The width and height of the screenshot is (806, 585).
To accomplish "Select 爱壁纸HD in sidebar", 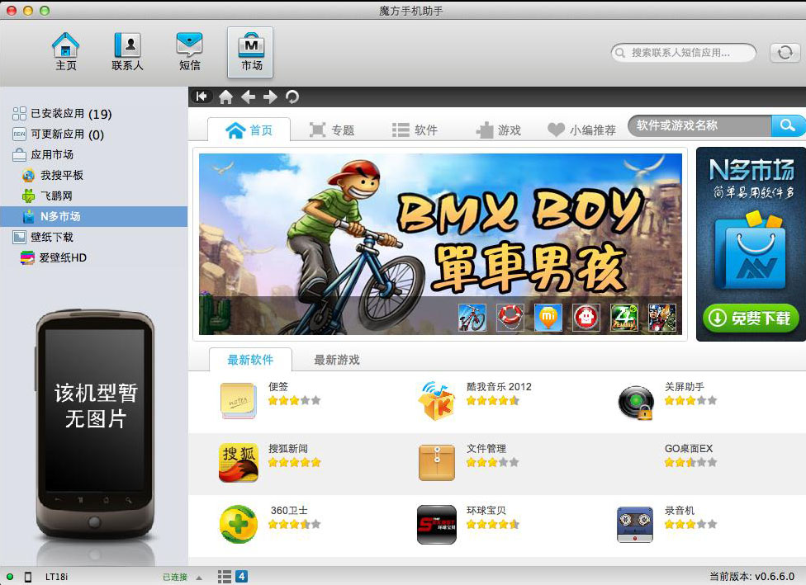I will (62, 257).
